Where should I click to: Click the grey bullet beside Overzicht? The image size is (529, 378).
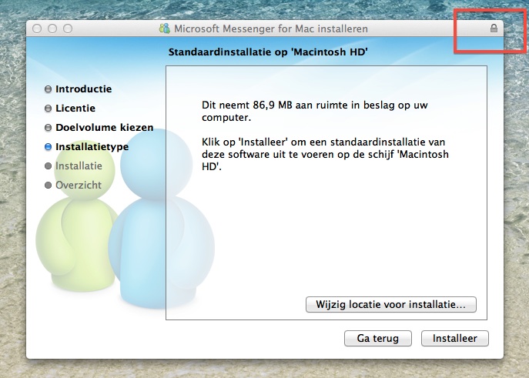pyautogui.click(x=48, y=185)
